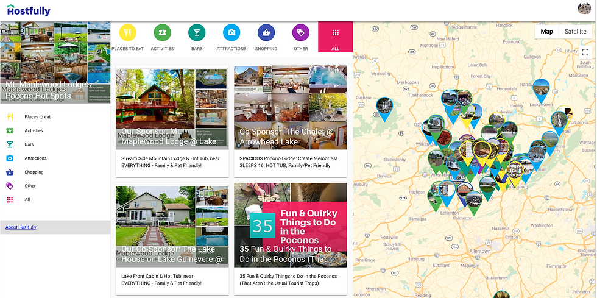Filter by OTHER label
Image resolution: width=597 pixels, height=298 pixels.
tap(301, 49)
